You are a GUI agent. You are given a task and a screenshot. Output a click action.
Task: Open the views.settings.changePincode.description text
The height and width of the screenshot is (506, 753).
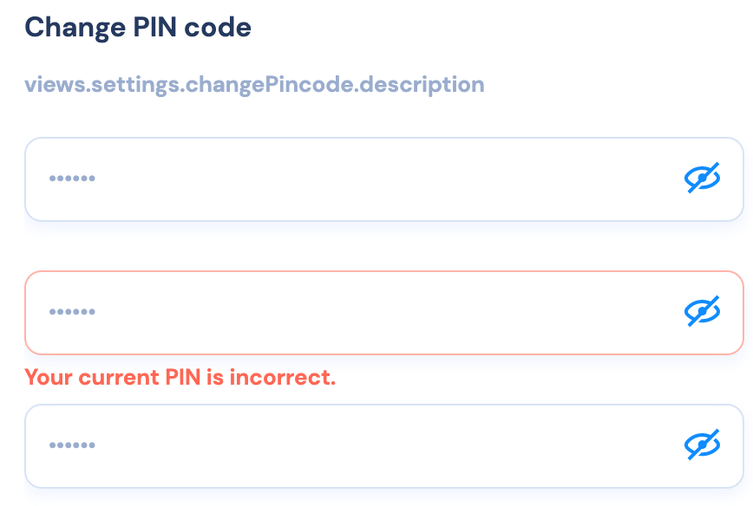(x=255, y=84)
